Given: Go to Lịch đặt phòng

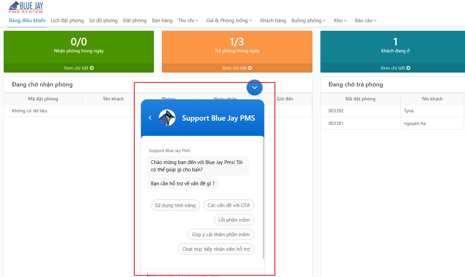Looking at the screenshot, I should pos(67,21).
